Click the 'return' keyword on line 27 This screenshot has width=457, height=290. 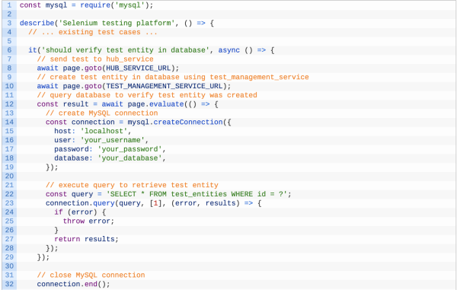67,239
